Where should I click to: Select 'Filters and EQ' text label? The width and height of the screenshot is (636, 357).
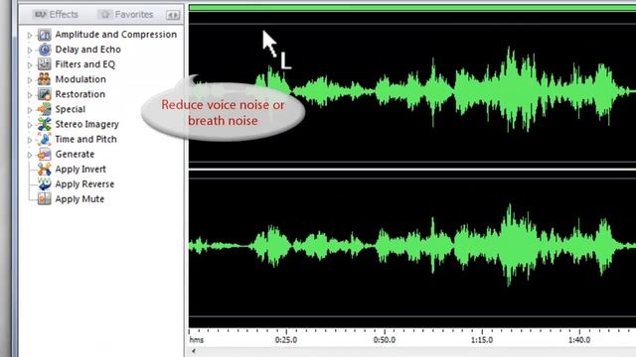tap(85, 64)
